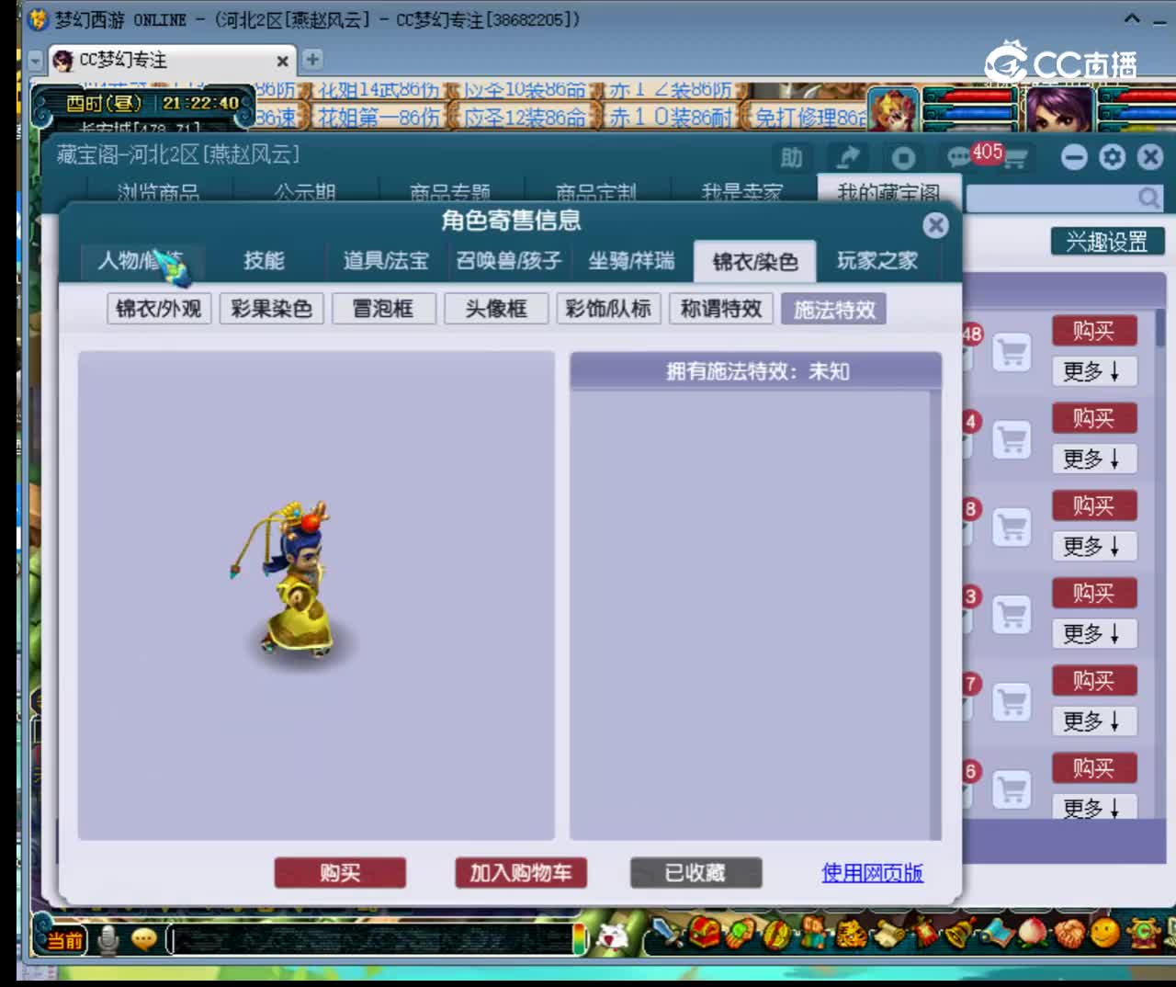
Task: Select the 彩饰/队标 sub-tab
Action: coord(608,309)
